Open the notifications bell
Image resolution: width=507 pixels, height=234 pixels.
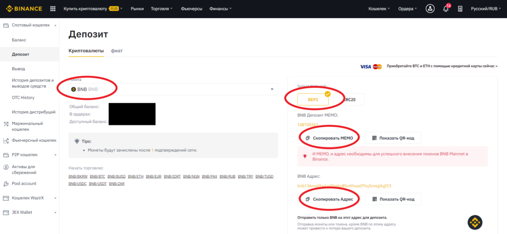pyautogui.click(x=446, y=9)
